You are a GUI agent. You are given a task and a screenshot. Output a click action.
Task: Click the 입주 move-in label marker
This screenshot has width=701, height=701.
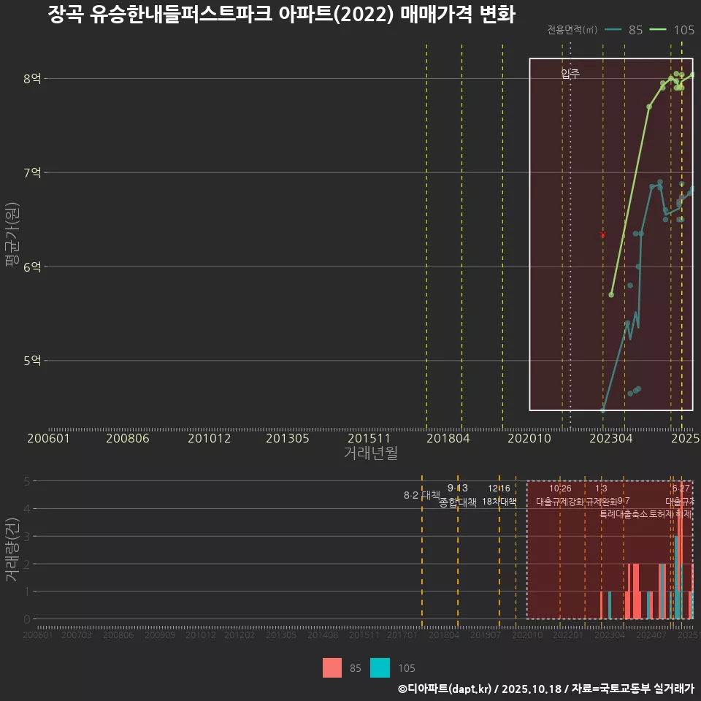[x=569, y=73]
